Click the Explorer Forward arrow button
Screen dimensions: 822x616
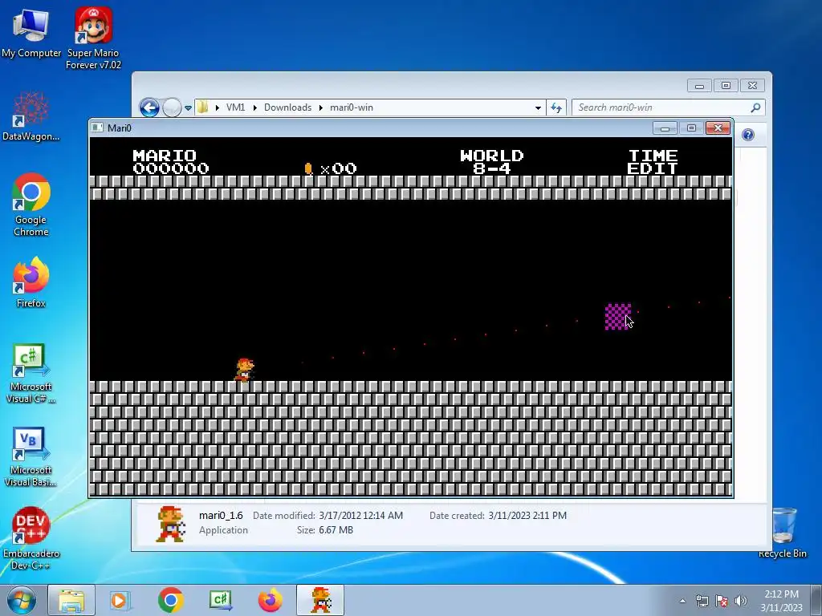172,108
